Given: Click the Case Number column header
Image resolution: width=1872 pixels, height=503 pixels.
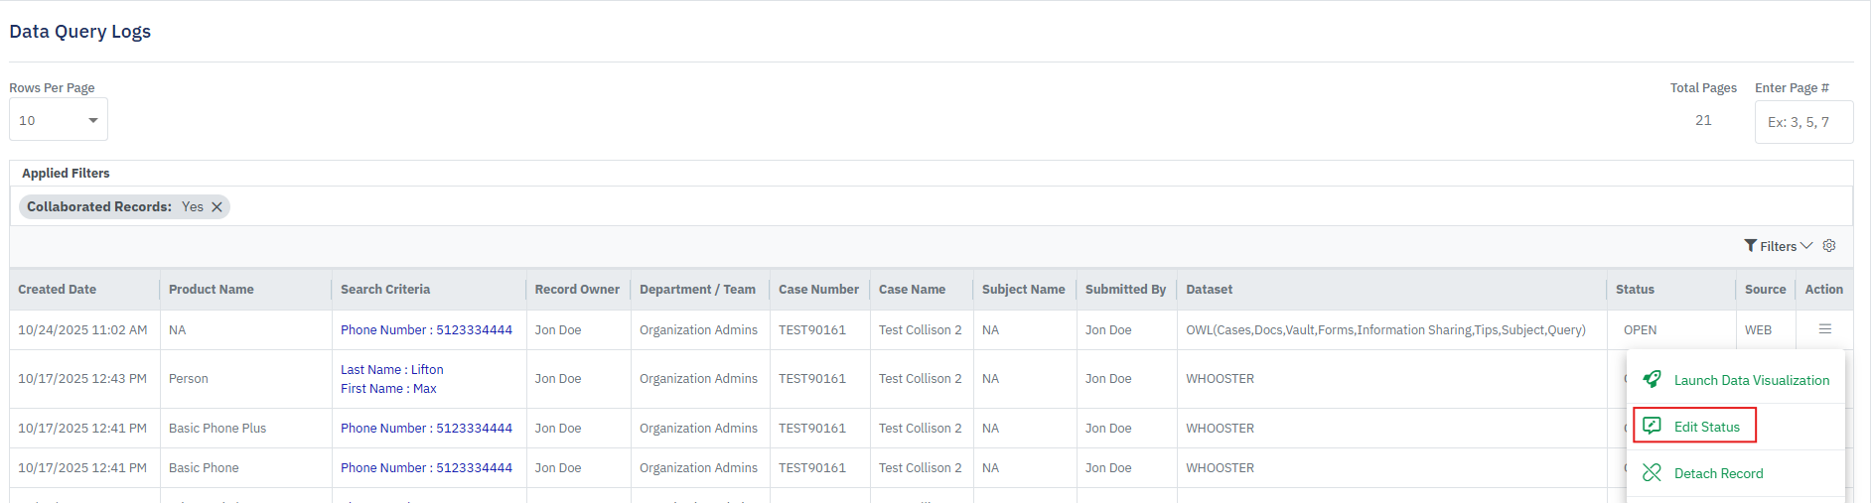Looking at the screenshot, I should [818, 290].
